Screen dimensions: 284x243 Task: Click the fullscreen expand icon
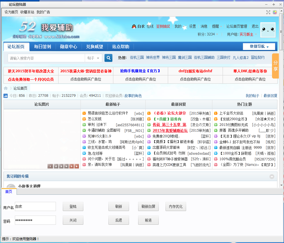[x=268, y=12]
